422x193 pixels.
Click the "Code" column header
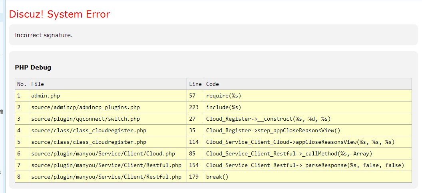pyautogui.click(x=213, y=84)
